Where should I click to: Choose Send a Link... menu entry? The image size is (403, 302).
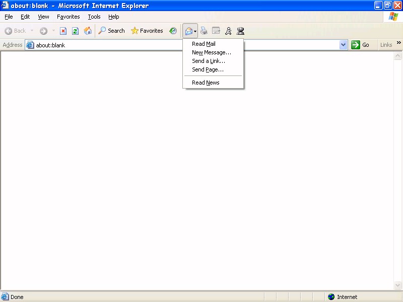click(213, 61)
